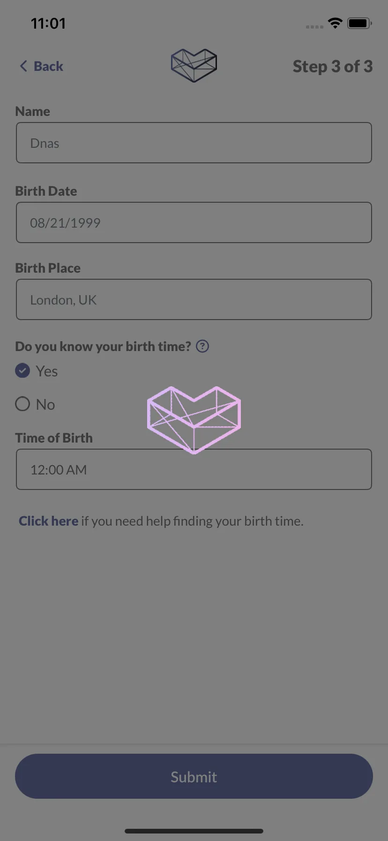Tap the Step 3 of 3 indicator
Image resolution: width=388 pixels, height=841 pixels.
click(333, 66)
